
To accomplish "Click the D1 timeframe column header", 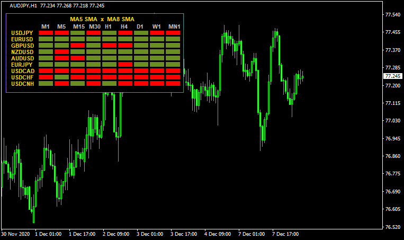I will [141, 26].
